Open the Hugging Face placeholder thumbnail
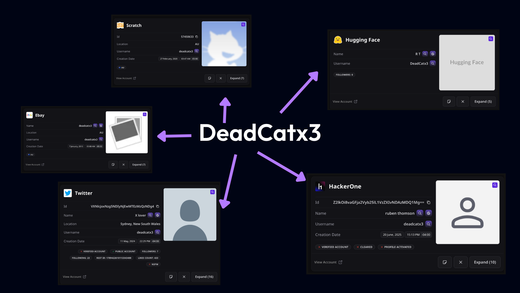Screen dimensions: 520x293 pos(467,62)
